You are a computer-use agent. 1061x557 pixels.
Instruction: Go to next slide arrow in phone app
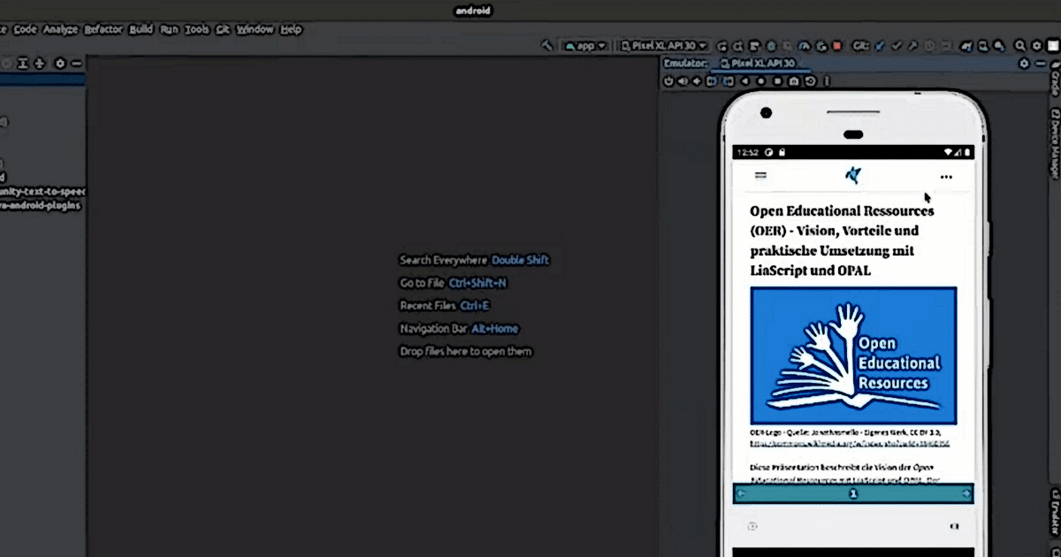(x=966, y=494)
